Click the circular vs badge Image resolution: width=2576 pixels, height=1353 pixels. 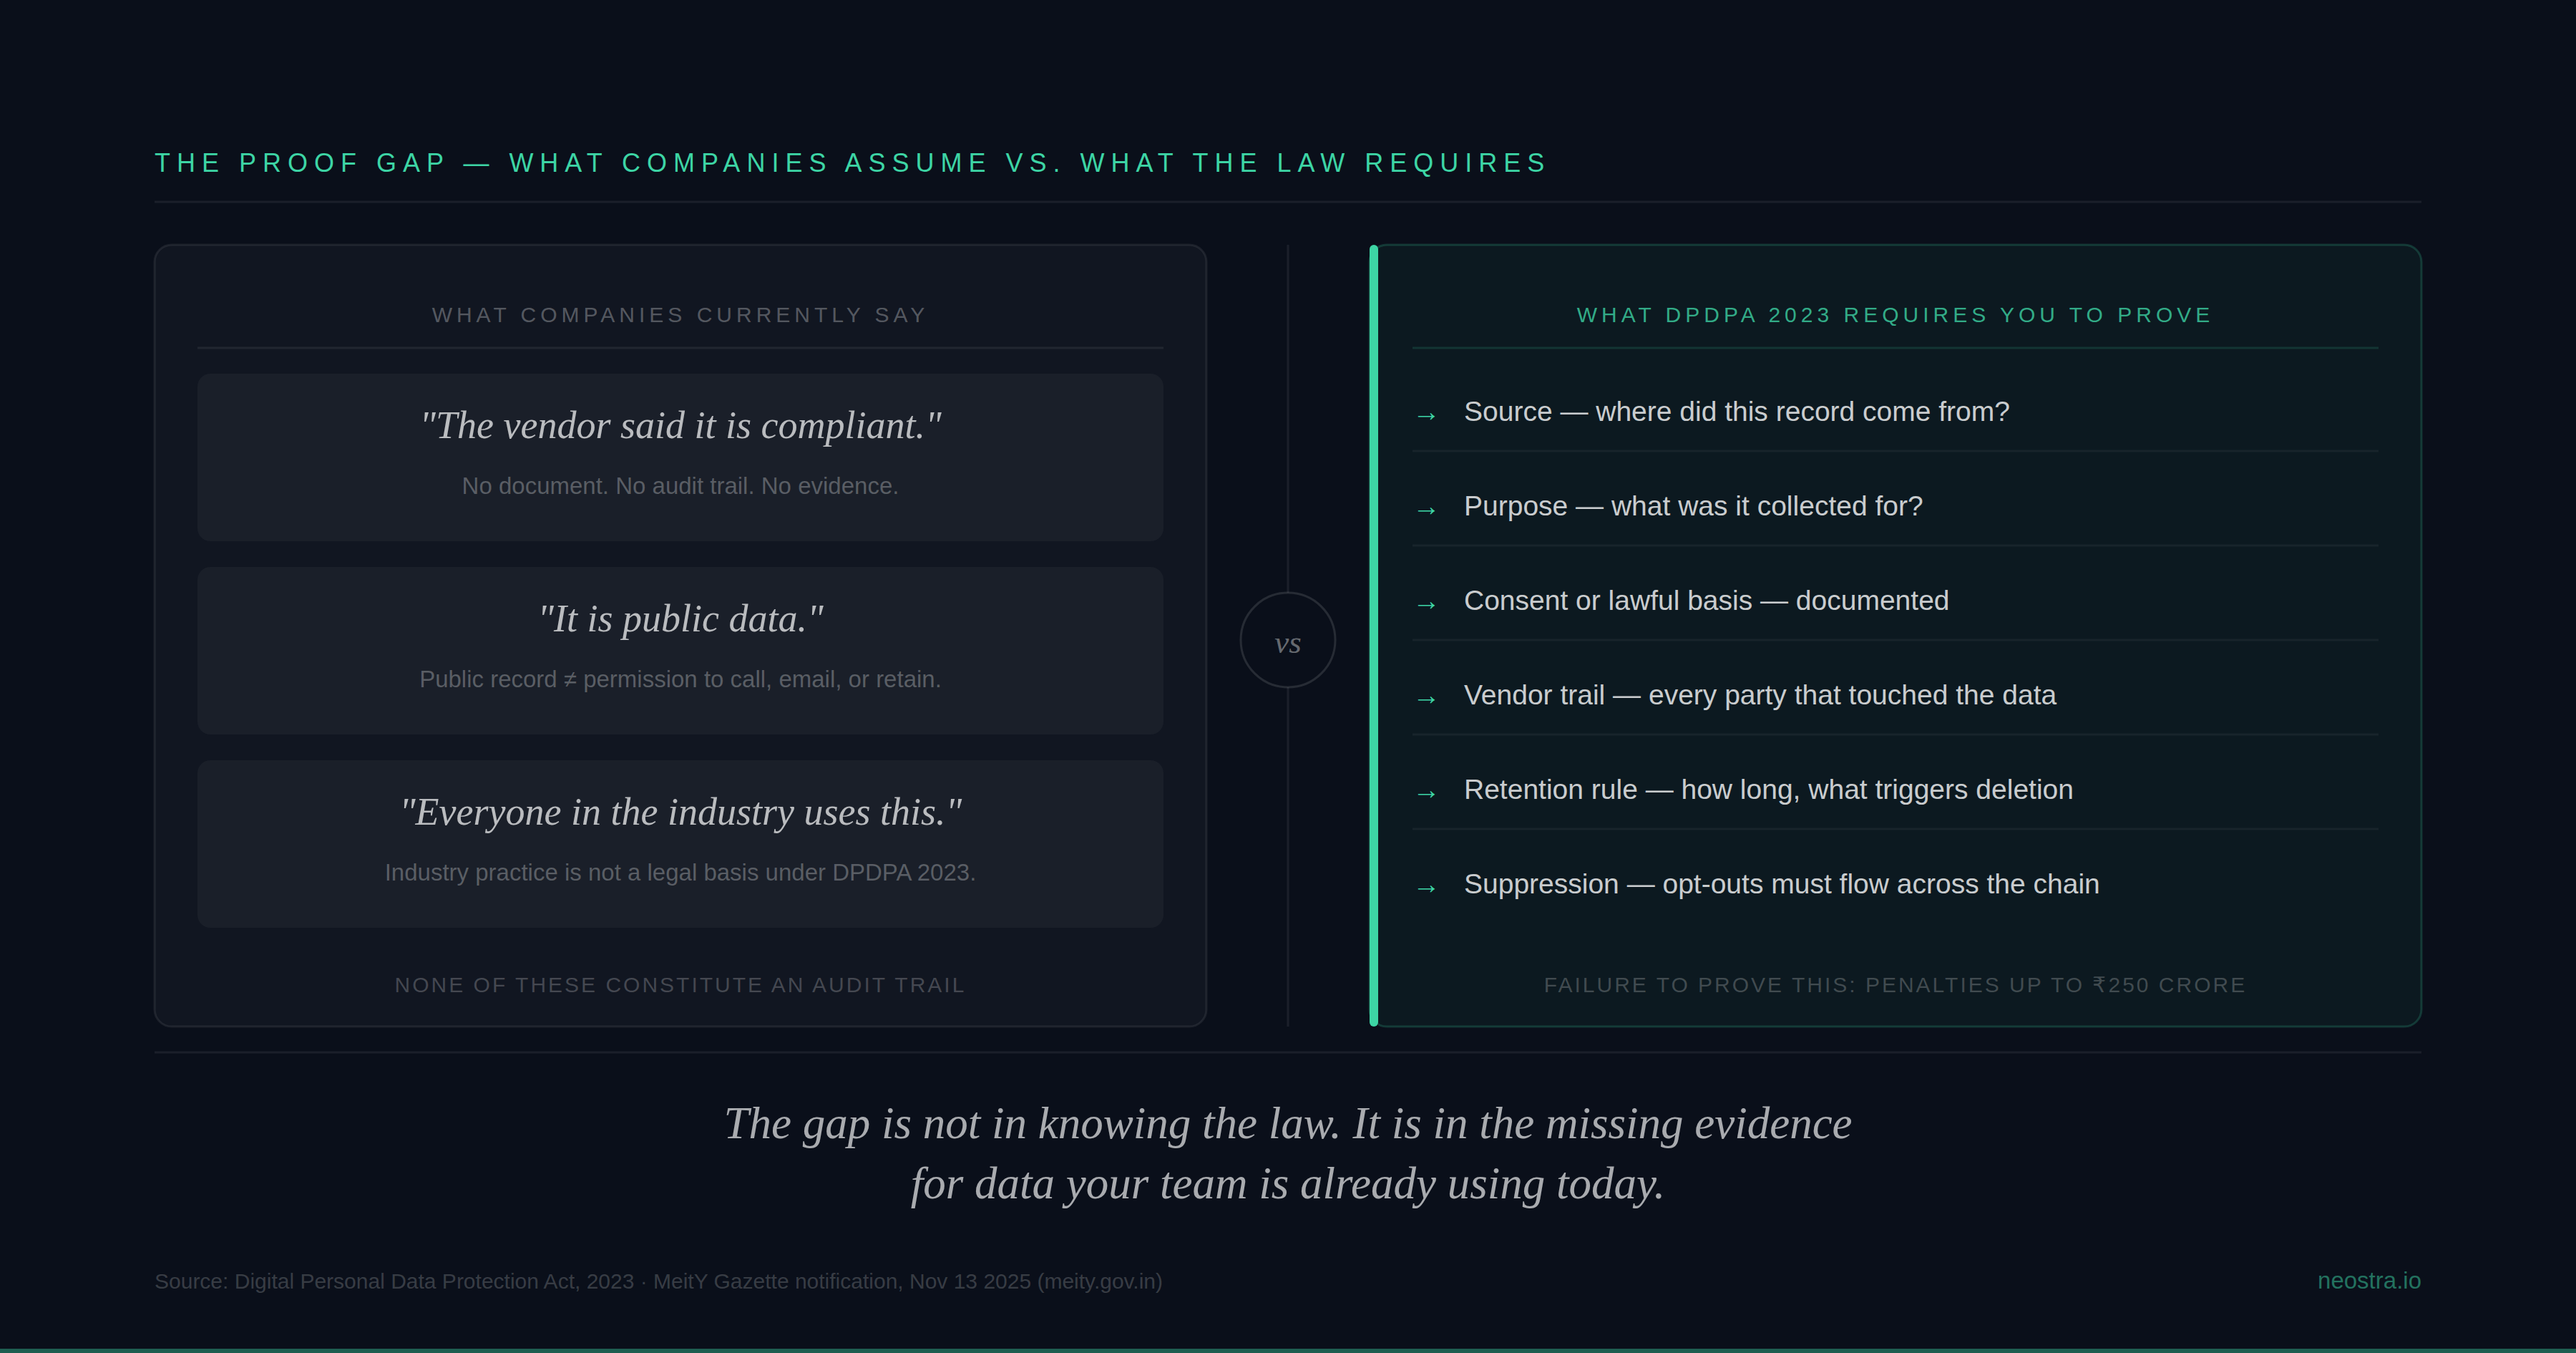click(1287, 641)
